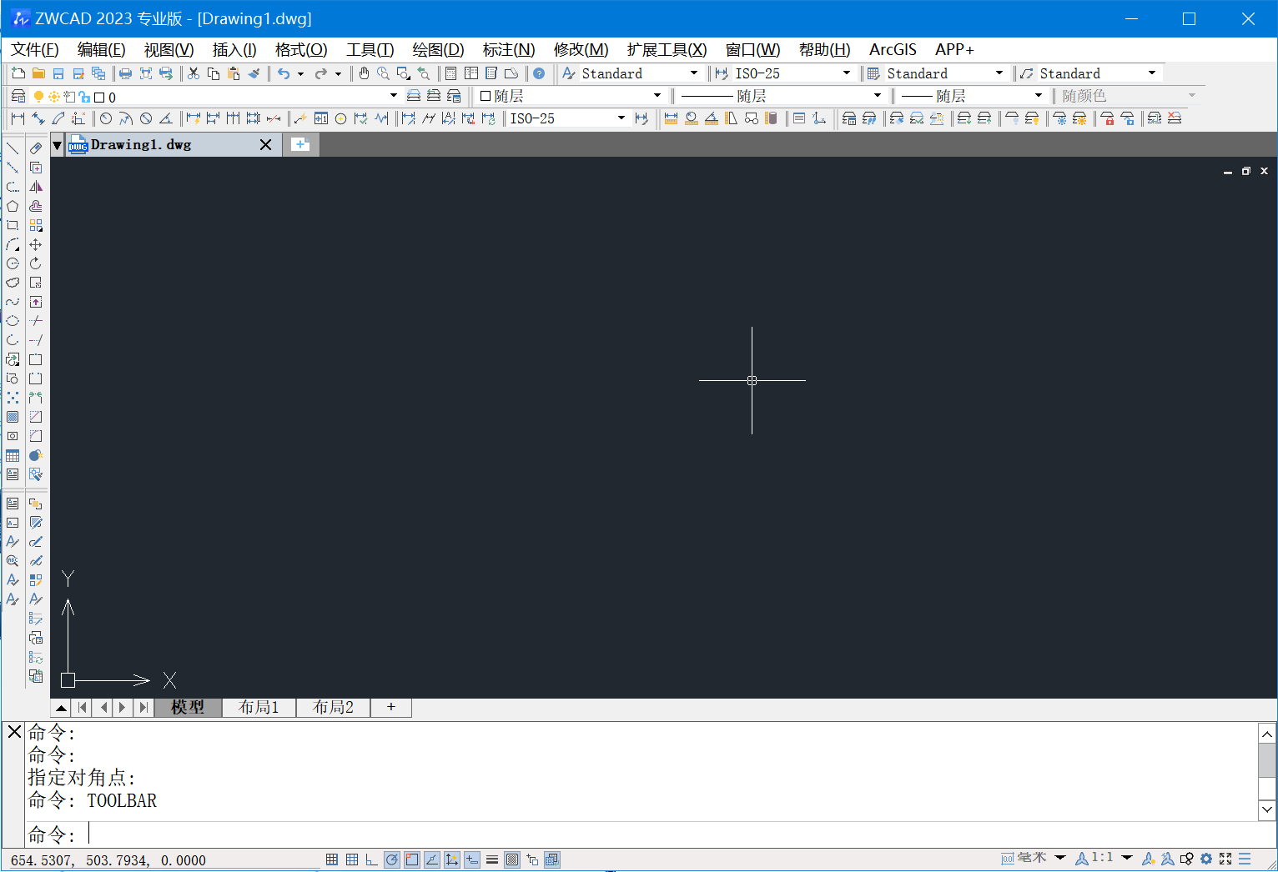Select the Move tool
This screenshot has height=872, width=1278.
(36, 244)
